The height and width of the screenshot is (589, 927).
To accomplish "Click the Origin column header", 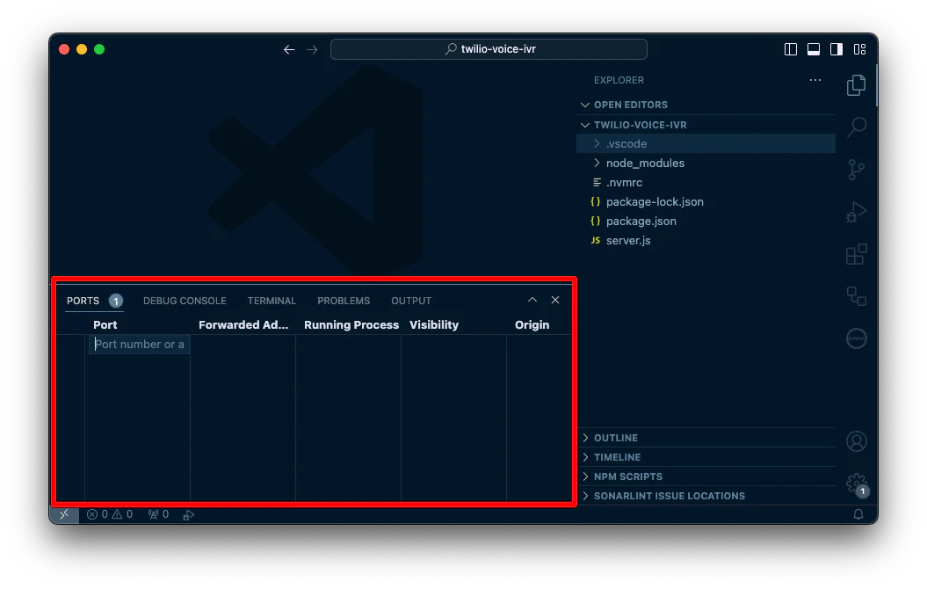I will (532, 324).
